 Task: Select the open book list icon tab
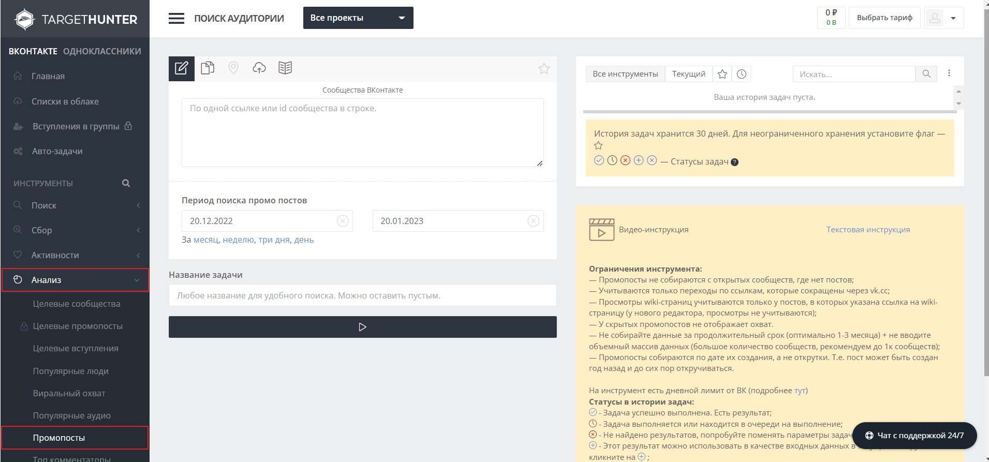point(285,68)
